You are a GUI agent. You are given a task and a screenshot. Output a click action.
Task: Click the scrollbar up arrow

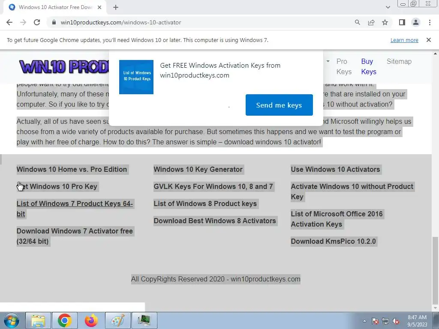coord(435,53)
